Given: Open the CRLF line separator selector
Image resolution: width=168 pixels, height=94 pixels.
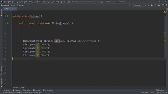Looking at the screenshot, I should point(147,93).
